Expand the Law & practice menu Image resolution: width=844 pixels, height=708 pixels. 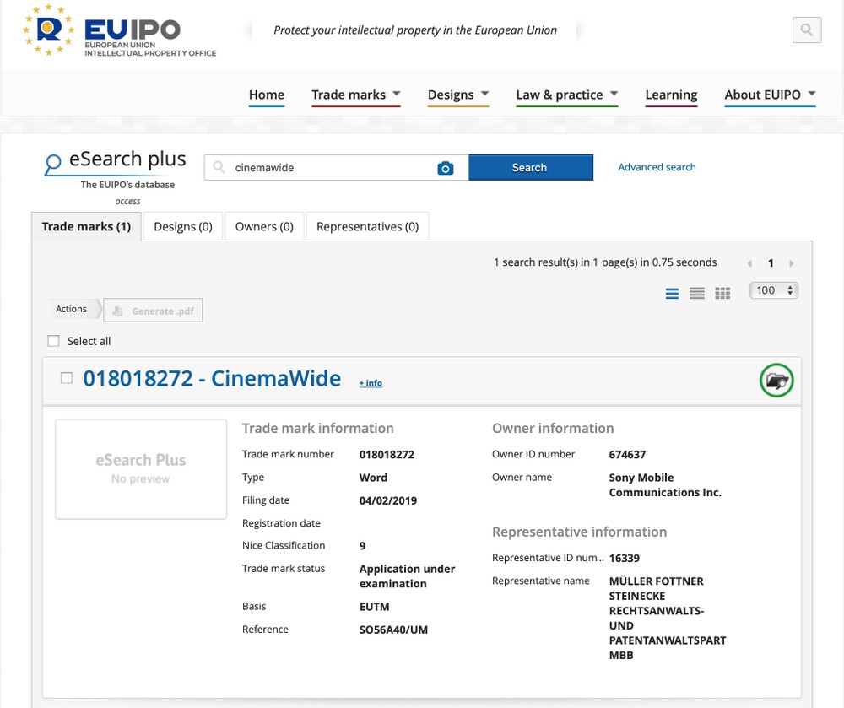567,95
